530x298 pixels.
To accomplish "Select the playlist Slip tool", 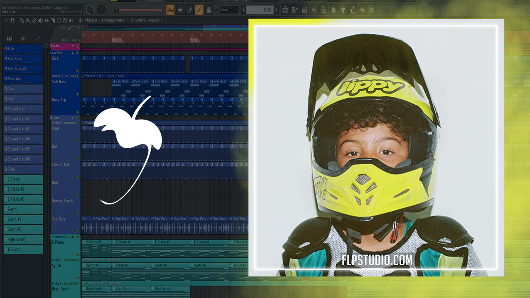I will (46, 20).
